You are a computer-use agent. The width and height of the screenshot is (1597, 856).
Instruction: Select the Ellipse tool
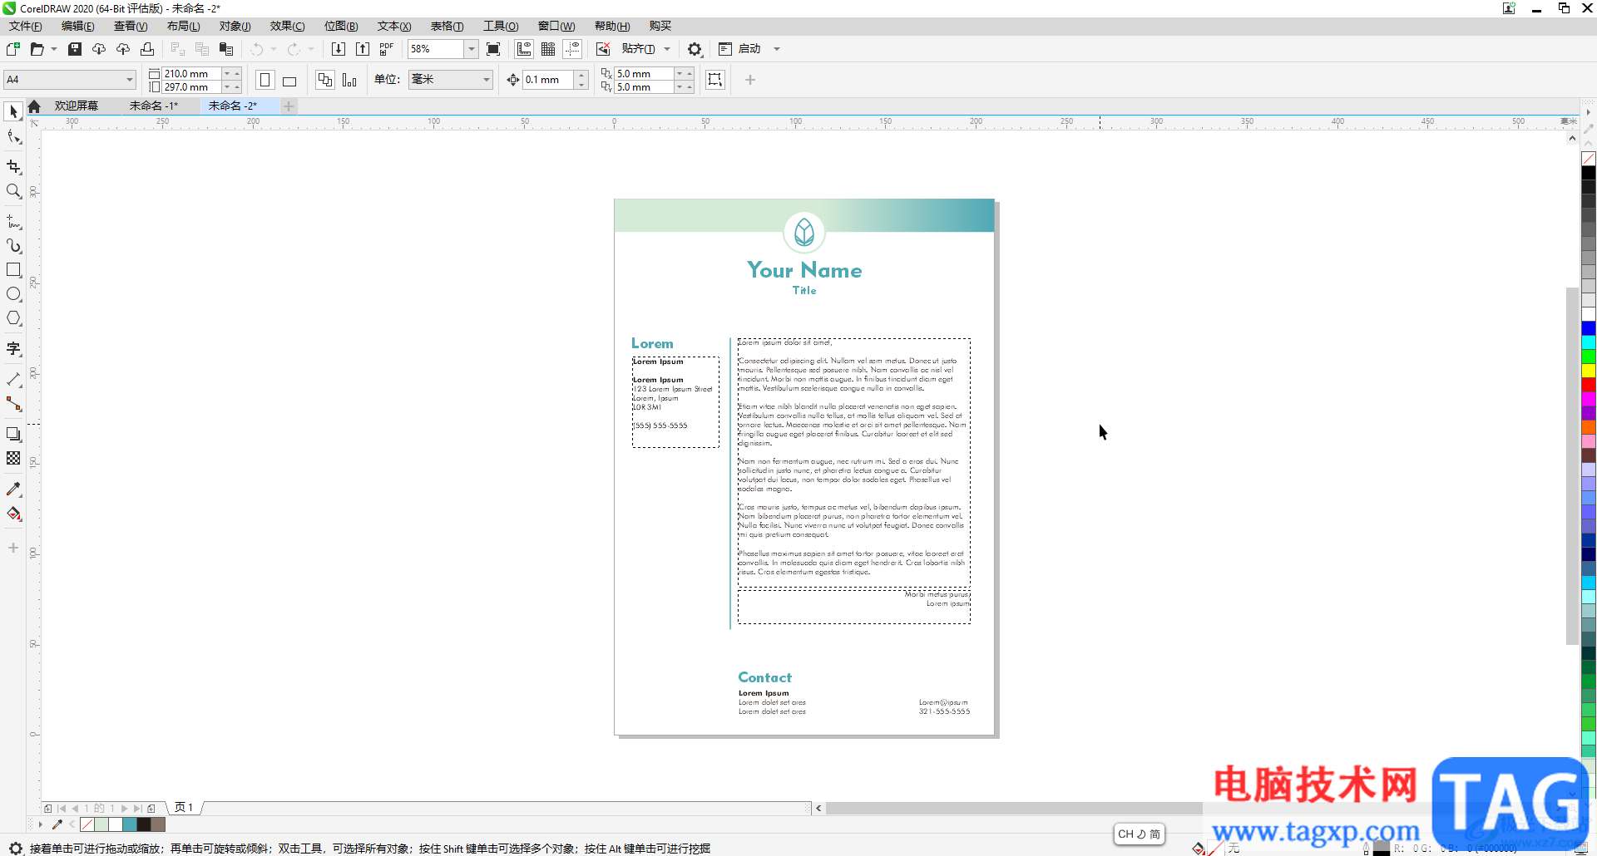pyautogui.click(x=13, y=294)
